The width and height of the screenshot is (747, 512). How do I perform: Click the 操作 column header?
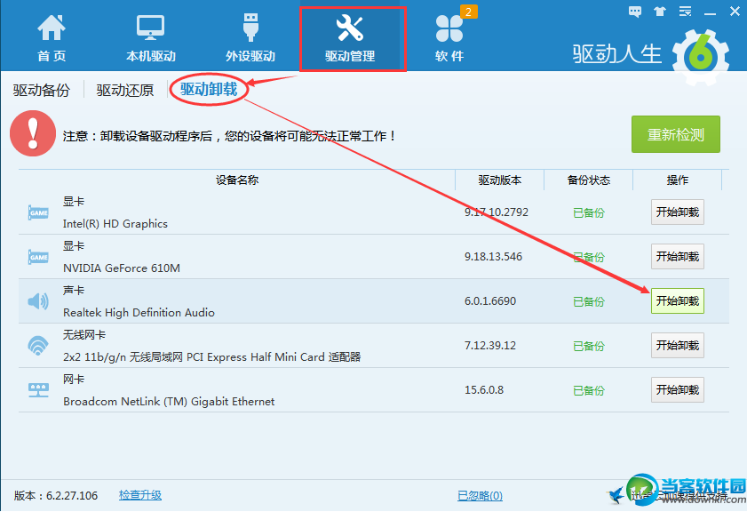pyautogui.click(x=678, y=180)
